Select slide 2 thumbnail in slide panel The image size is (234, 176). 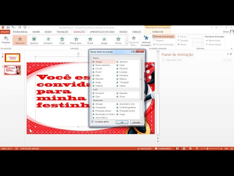tap(13, 70)
